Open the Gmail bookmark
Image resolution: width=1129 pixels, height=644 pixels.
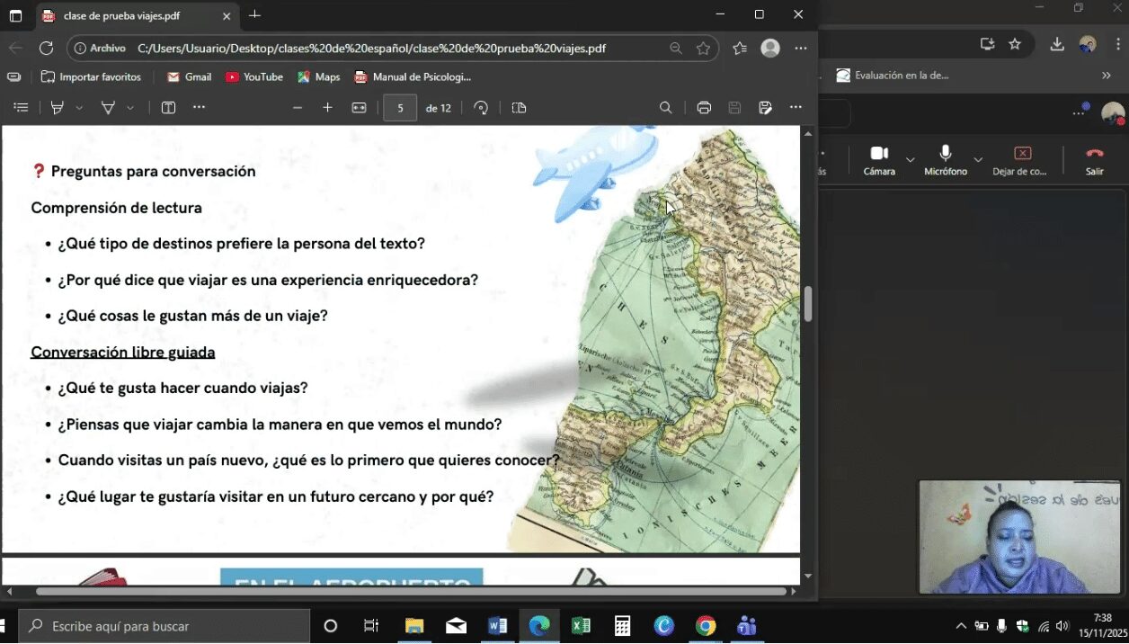[189, 77]
